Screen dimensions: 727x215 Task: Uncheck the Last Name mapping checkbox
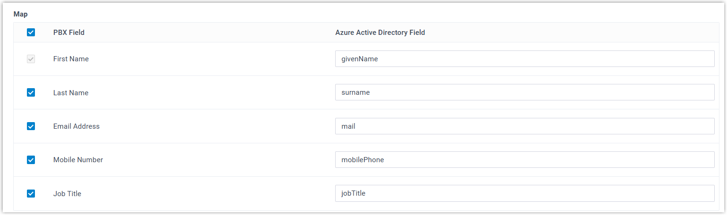pyautogui.click(x=31, y=93)
